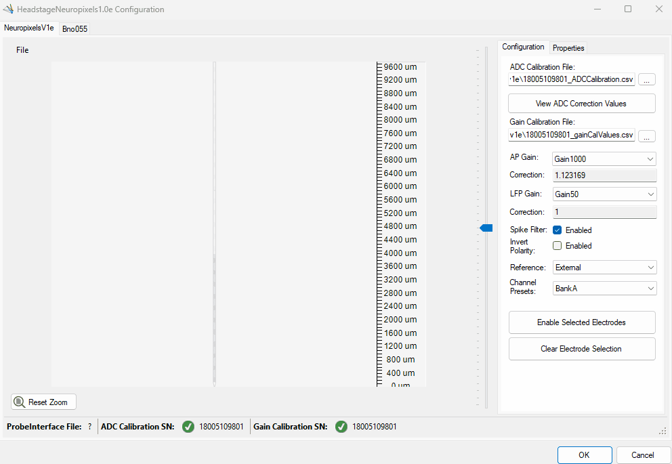Click the ADC Calibration SN green checkmark

click(188, 427)
